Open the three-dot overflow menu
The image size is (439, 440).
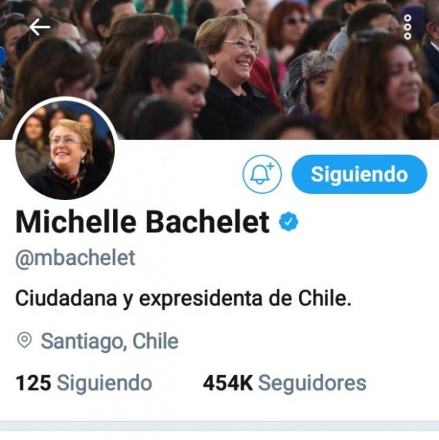click(408, 27)
